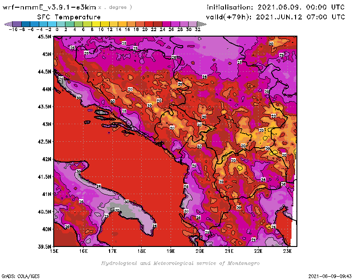Select the color bar segment between 2 and 4
Screen dimensions: 361x279
click(70, 24)
